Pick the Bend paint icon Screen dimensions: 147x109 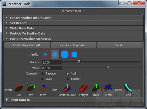coord(128,88)
